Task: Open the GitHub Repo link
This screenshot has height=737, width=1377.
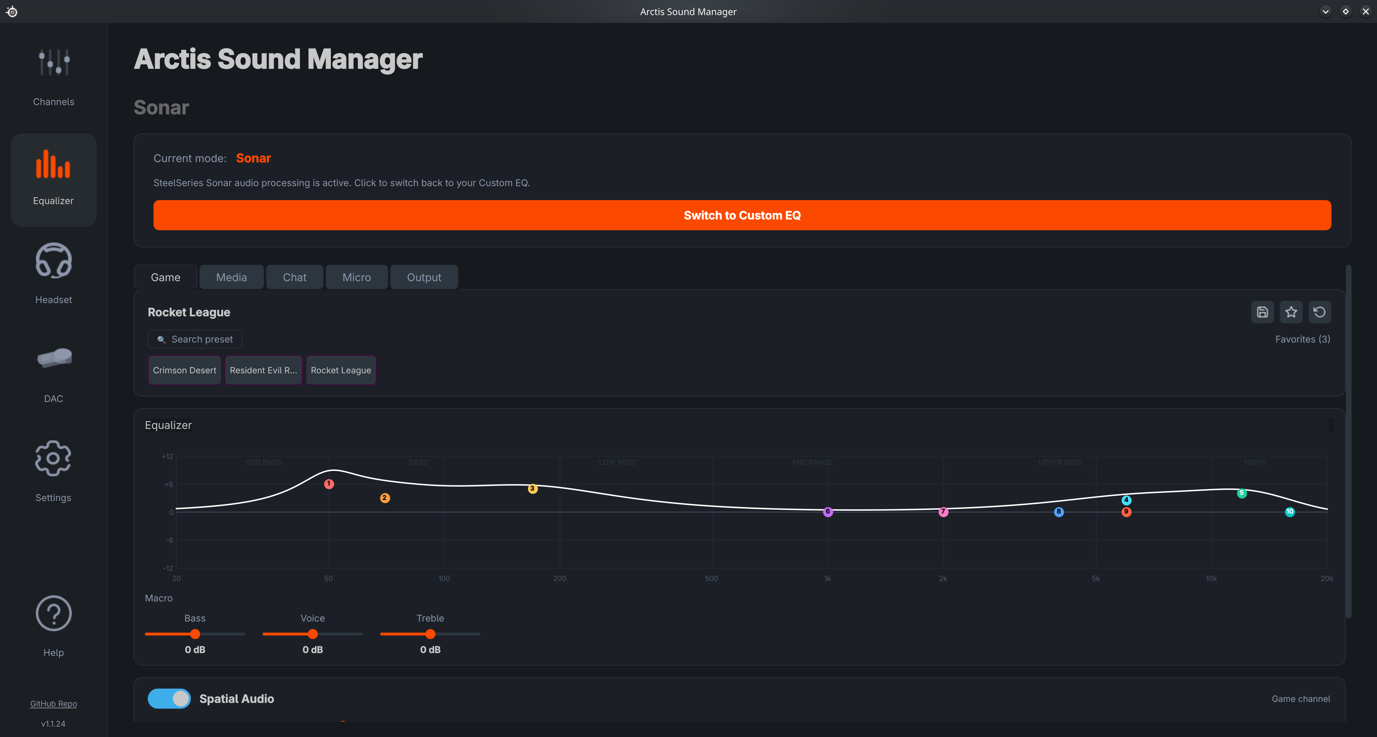Action: click(x=53, y=704)
